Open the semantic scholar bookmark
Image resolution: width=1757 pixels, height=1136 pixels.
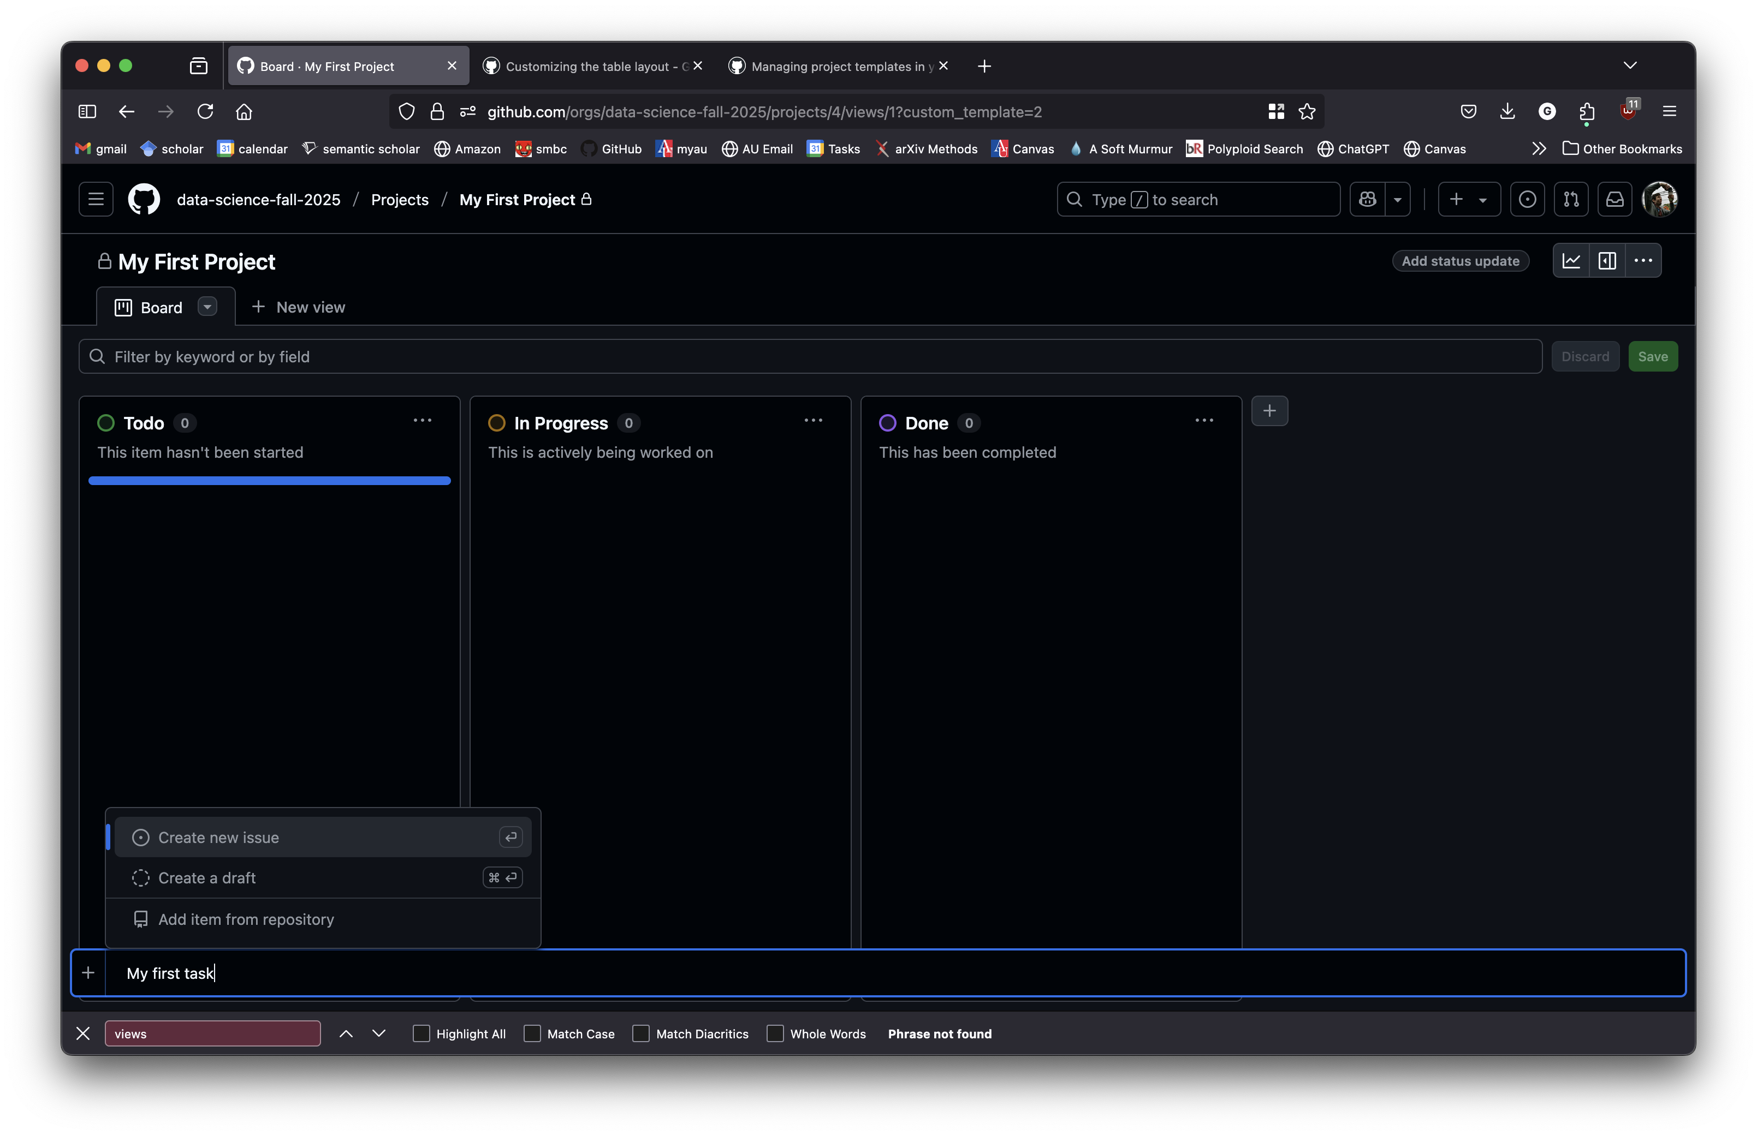(361, 149)
